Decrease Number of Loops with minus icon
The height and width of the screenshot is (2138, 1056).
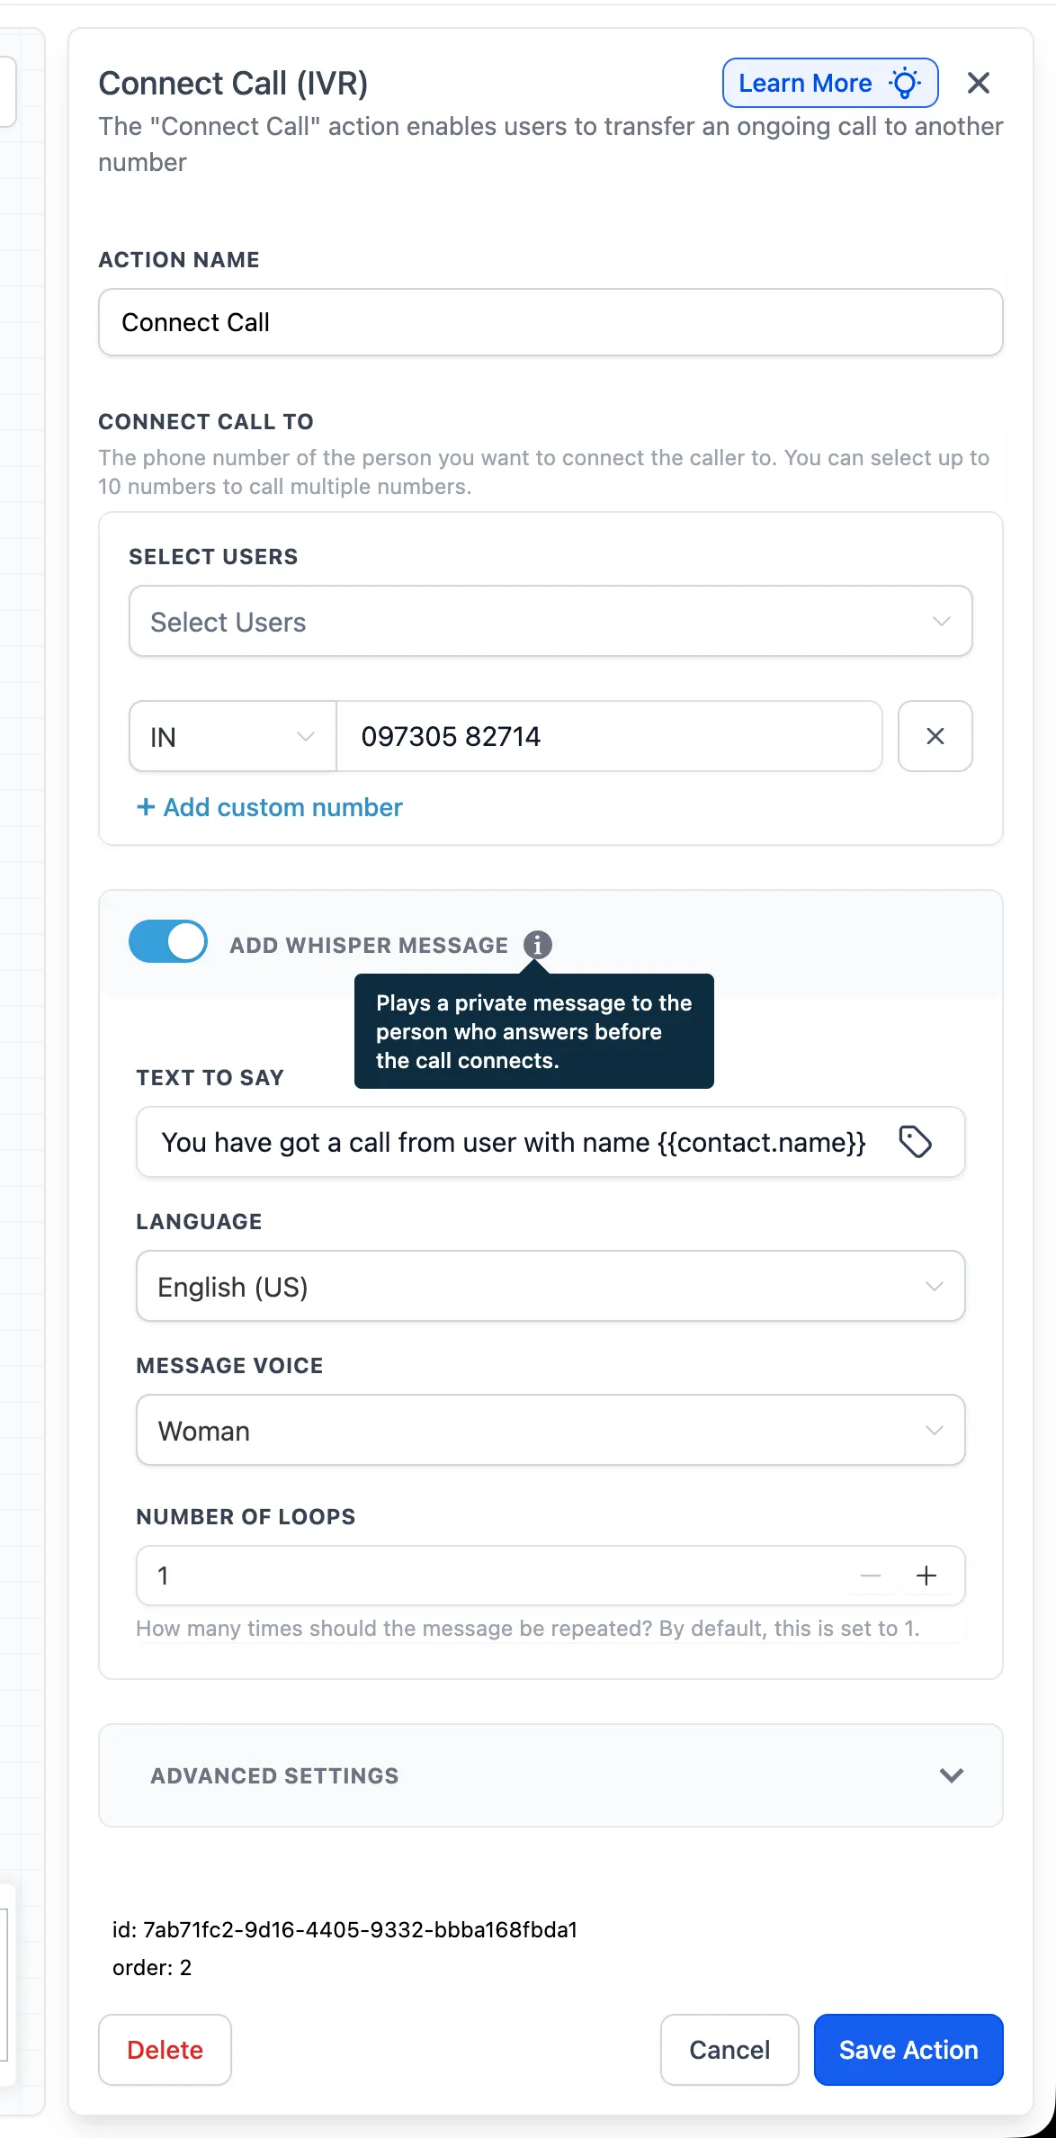click(x=869, y=1576)
